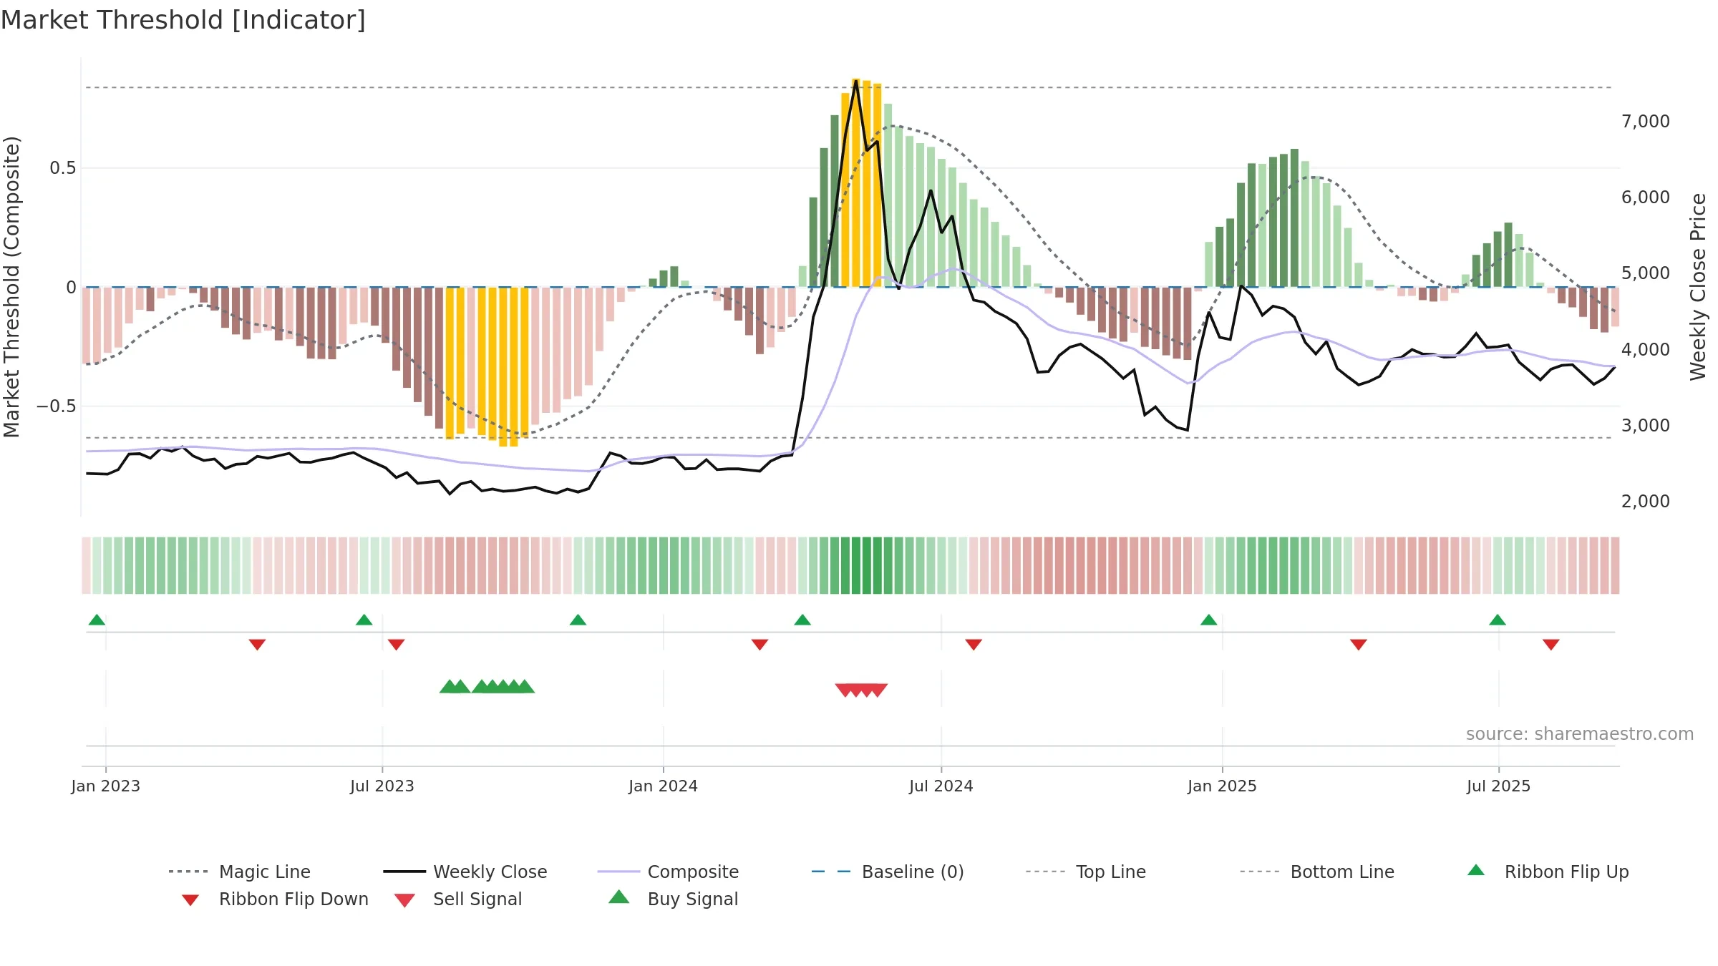
Task: Click the −0.5 composite axis tick
Action: (x=56, y=406)
